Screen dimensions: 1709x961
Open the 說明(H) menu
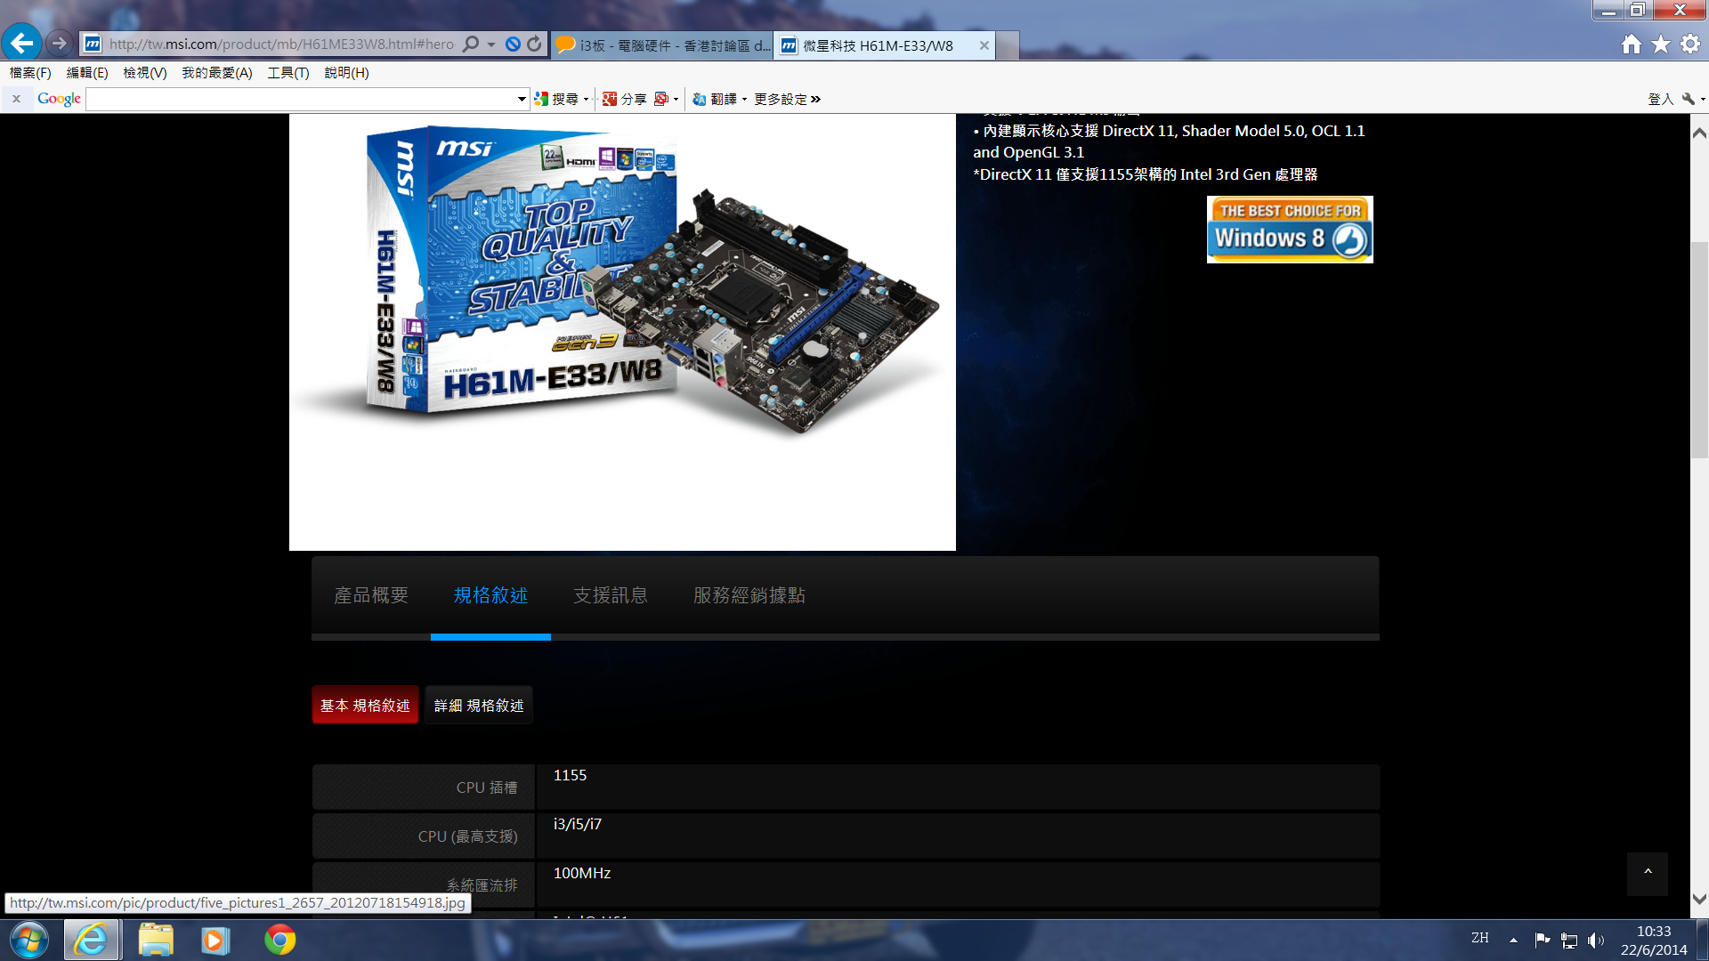click(x=346, y=73)
